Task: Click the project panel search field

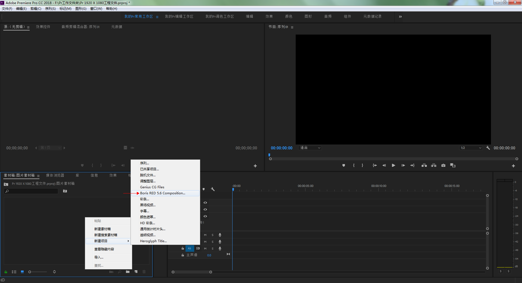Action: [x=31, y=191]
